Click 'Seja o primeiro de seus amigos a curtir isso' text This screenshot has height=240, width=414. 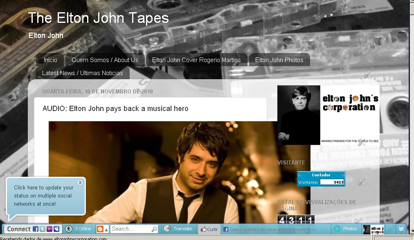coord(273,229)
